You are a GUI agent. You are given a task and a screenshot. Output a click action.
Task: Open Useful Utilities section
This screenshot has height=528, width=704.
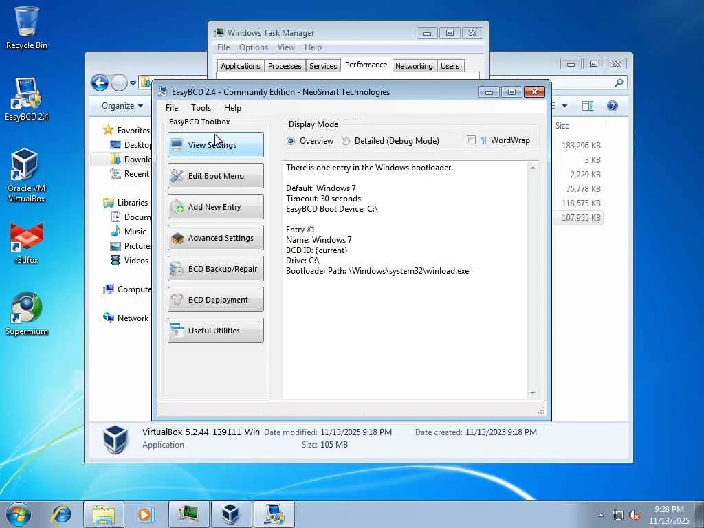(x=215, y=331)
